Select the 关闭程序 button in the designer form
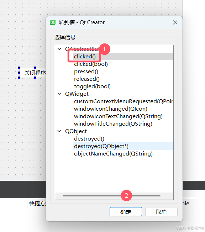The height and width of the screenshot is (232, 205). tap(32, 73)
